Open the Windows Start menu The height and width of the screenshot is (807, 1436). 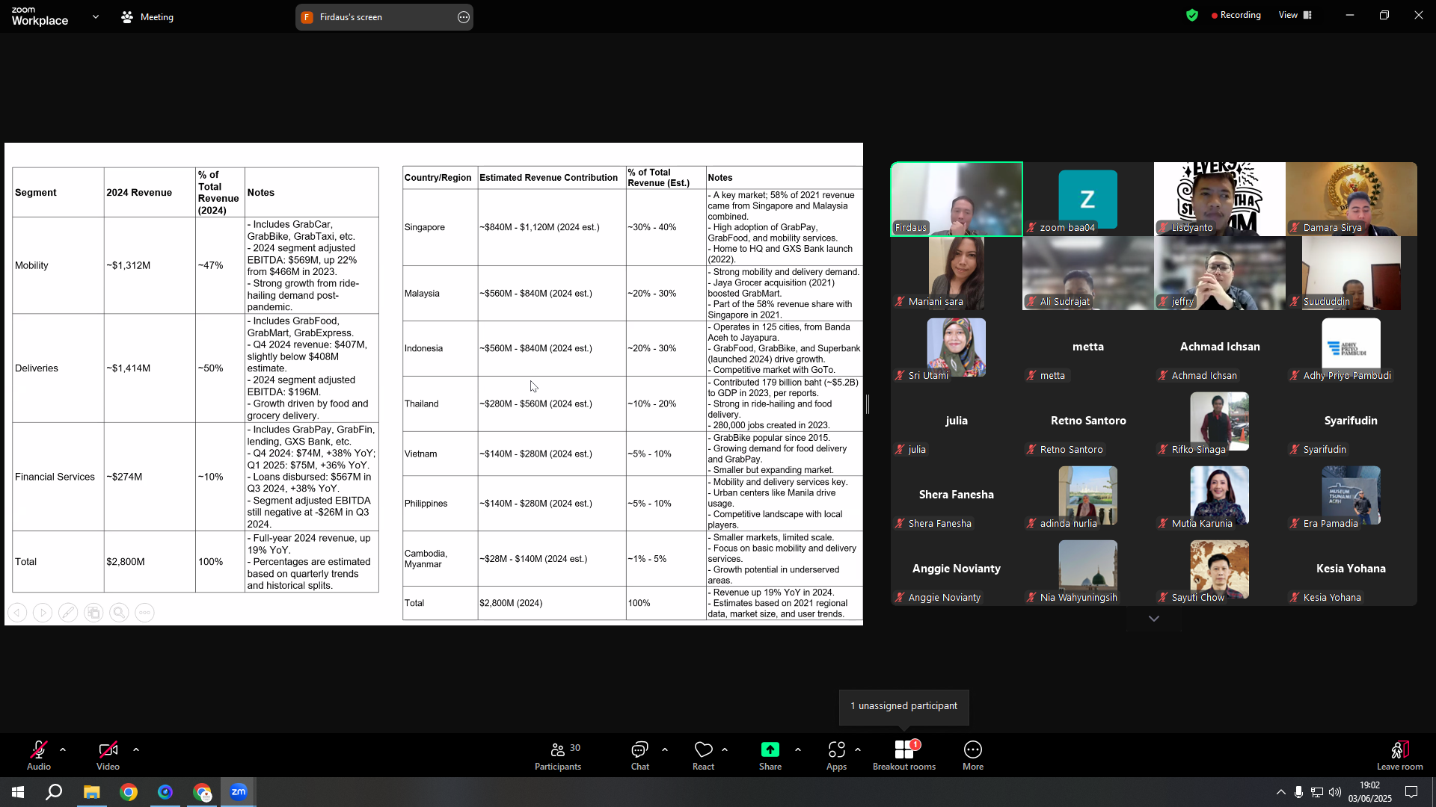click(18, 792)
